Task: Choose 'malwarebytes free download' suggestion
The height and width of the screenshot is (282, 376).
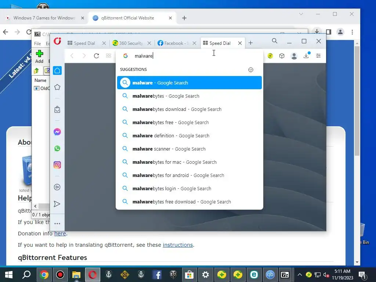Action: [x=189, y=202]
